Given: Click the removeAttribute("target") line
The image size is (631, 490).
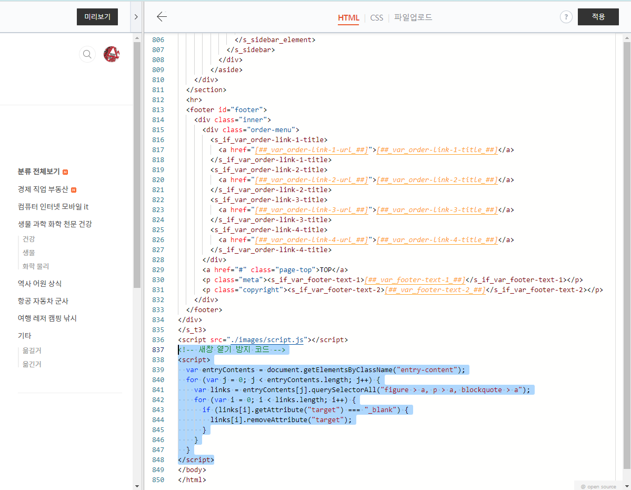Looking at the screenshot, I should [x=281, y=419].
